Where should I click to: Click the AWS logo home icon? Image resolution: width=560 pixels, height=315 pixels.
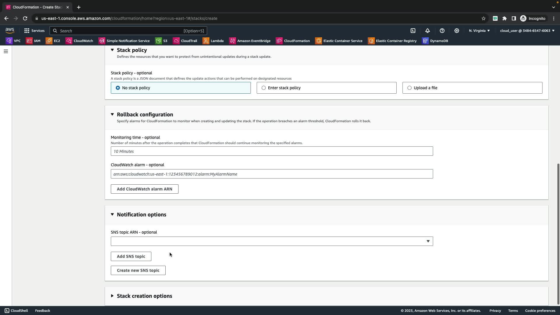[10, 30]
